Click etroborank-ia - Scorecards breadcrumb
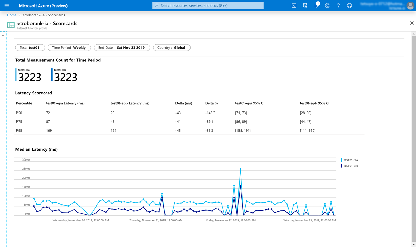This screenshot has width=416, height=247. (44, 15)
